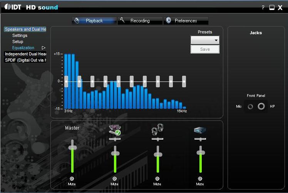The width and height of the screenshot is (288, 193).
Task: Click the speakers balance slider
Action: coord(115,139)
